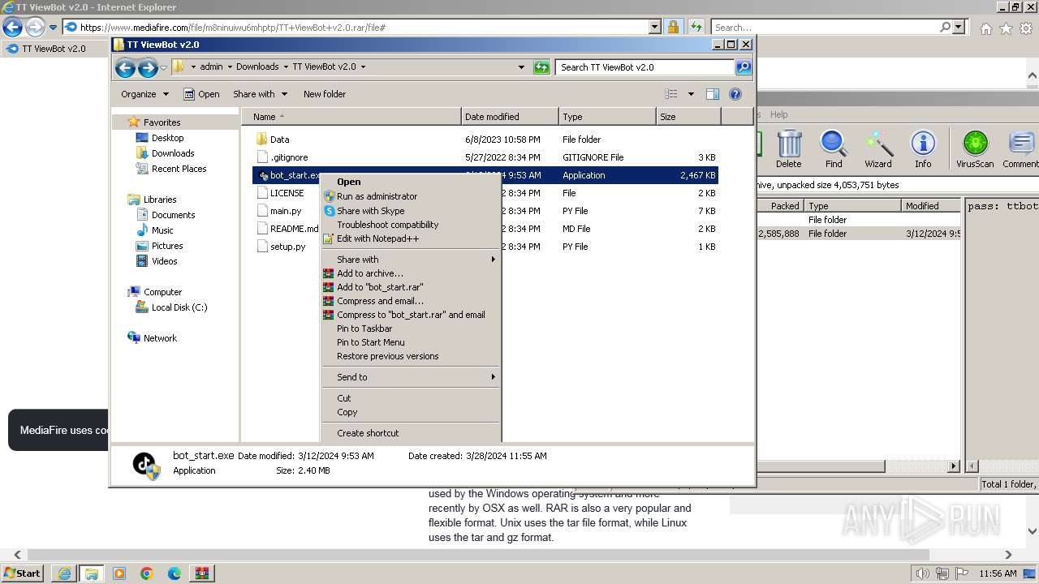The width and height of the screenshot is (1039, 584).
Task: Open Windows Media Player taskbar icon
Action: pyautogui.click(x=119, y=573)
